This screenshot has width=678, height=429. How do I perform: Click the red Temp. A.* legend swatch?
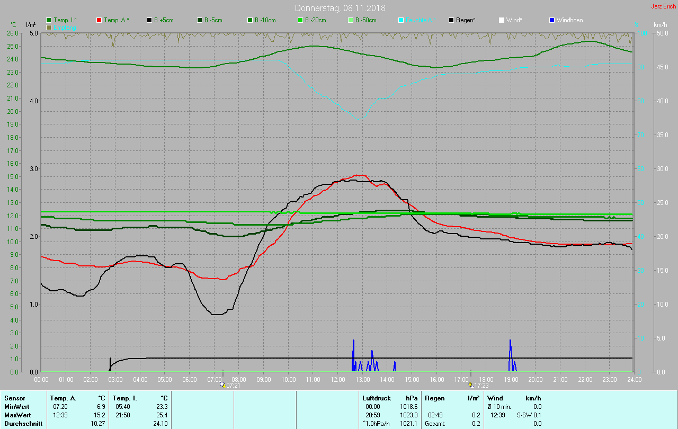click(x=99, y=20)
